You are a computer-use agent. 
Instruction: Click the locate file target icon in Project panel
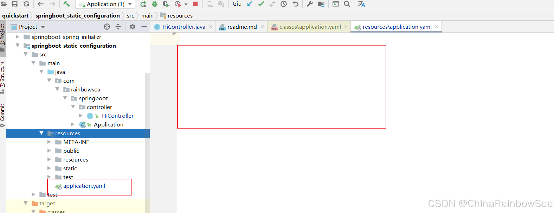(107, 27)
